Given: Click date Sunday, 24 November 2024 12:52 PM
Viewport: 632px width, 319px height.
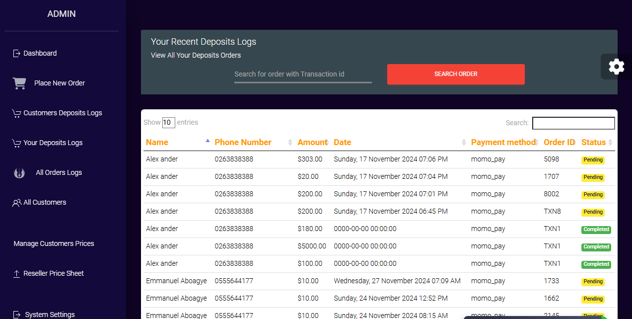Looking at the screenshot, I should pyautogui.click(x=391, y=298).
